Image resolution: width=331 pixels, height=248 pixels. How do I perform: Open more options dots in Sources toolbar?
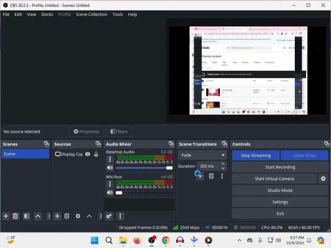pos(101,216)
